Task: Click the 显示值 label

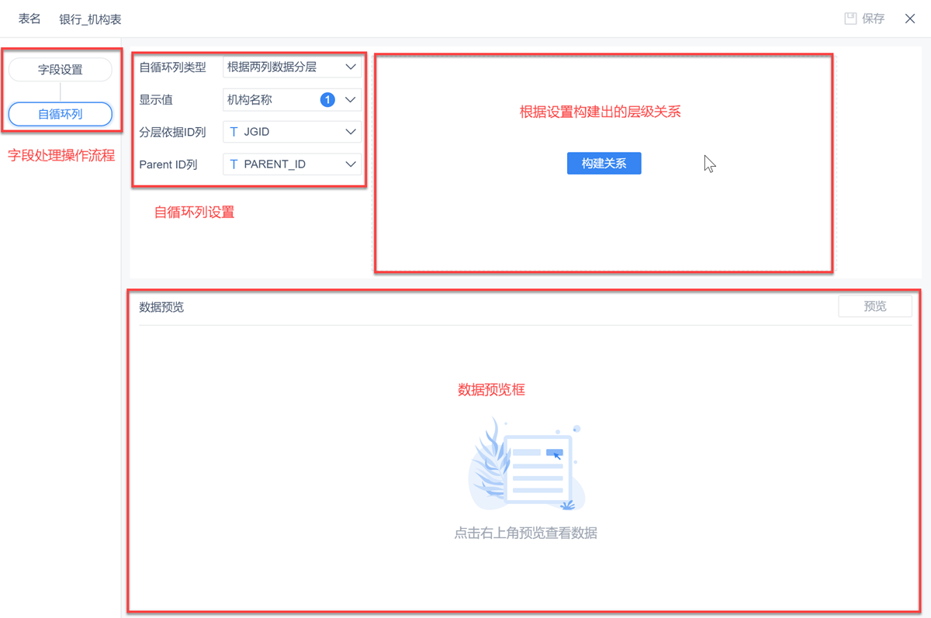Action: (x=156, y=100)
